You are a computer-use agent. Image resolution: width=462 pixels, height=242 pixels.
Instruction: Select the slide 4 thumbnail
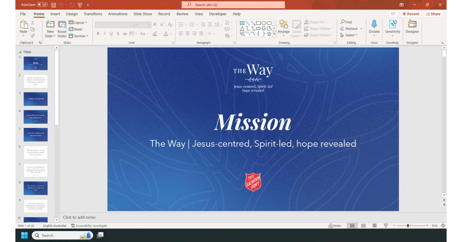(x=35, y=117)
